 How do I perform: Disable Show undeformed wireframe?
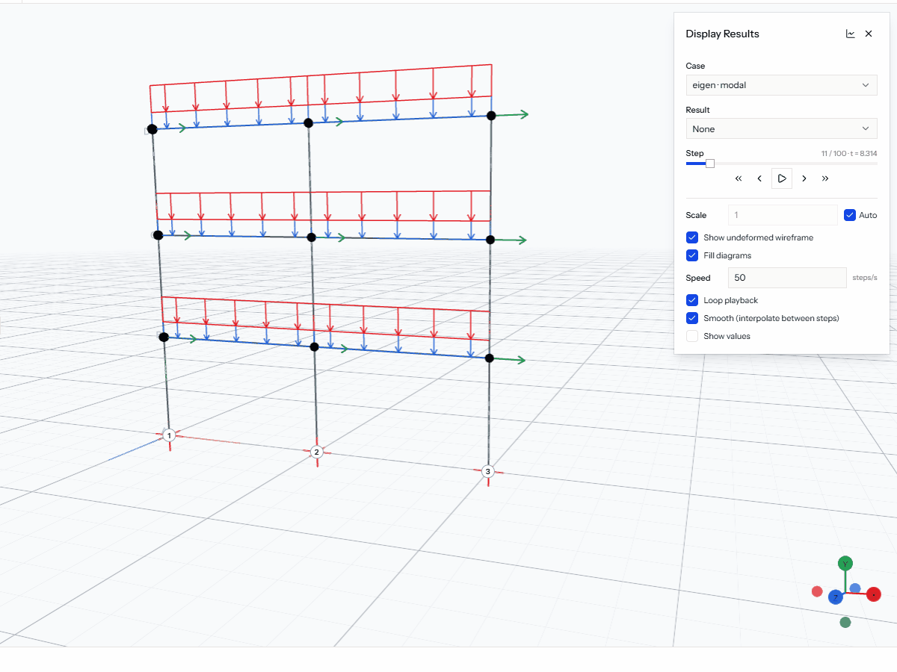point(692,237)
